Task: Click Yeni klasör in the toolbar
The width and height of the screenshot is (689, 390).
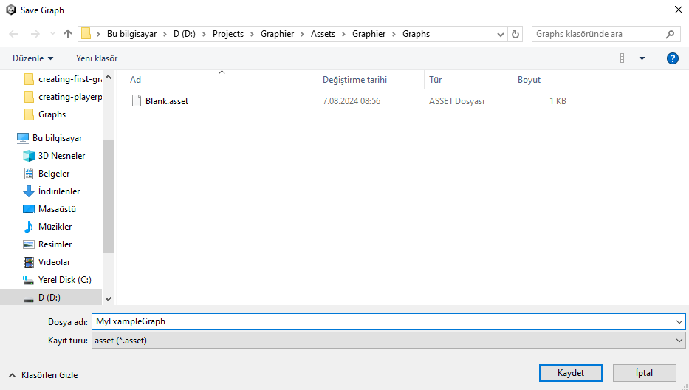Action: coord(97,58)
